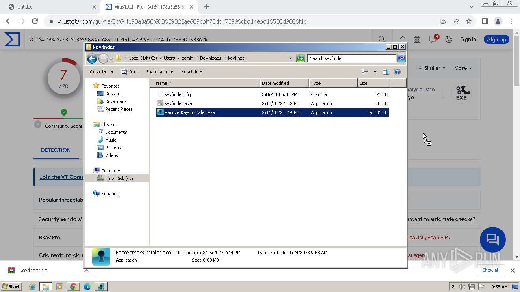
Task: Open the Music library
Action: (110, 140)
